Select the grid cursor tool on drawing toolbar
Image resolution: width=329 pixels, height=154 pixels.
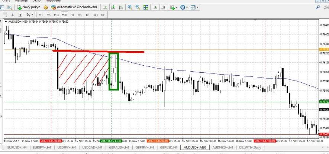coord(4,15)
